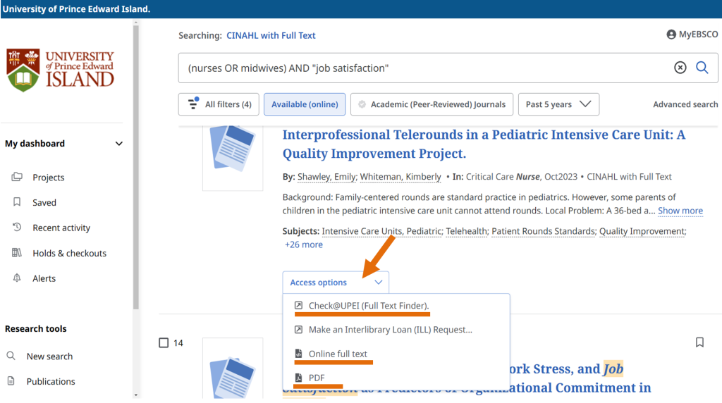Toggle the Available (online) filter
The height and width of the screenshot is (403, 722).
click(305, 104)
